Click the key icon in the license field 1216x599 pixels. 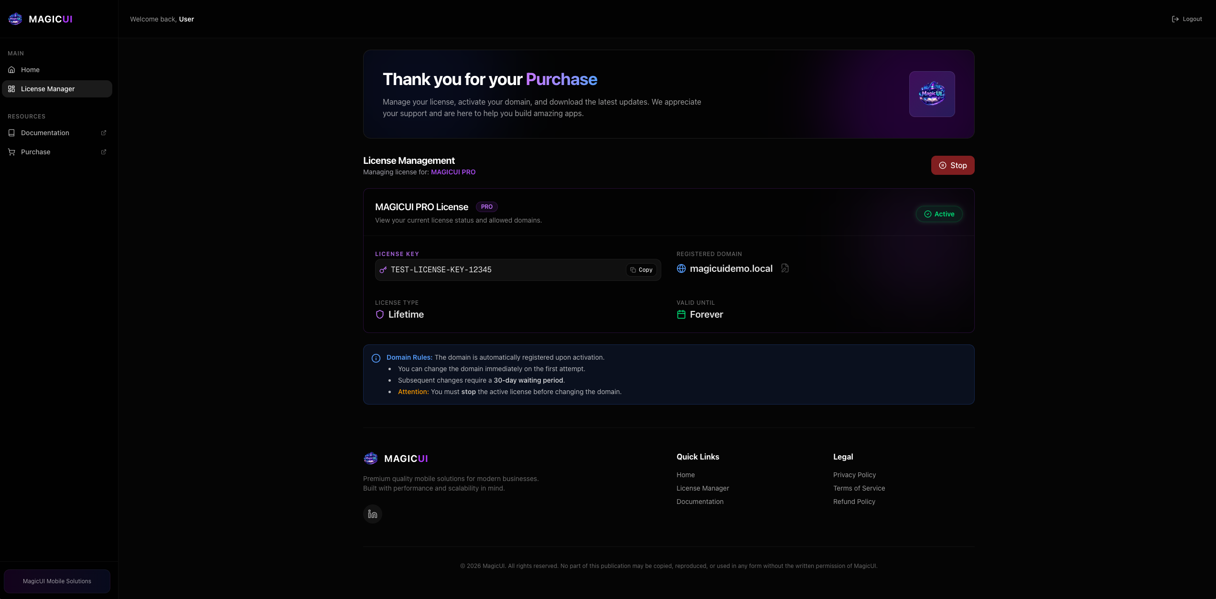point(383,270)
